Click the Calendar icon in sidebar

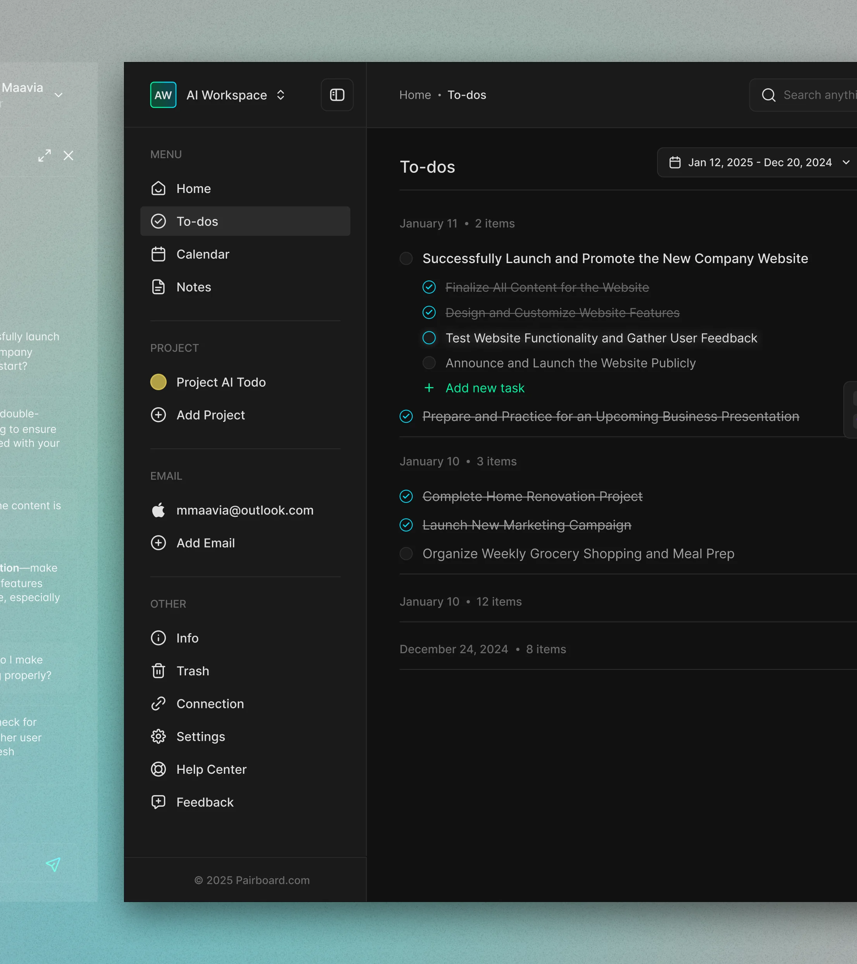tap(158, 254)
